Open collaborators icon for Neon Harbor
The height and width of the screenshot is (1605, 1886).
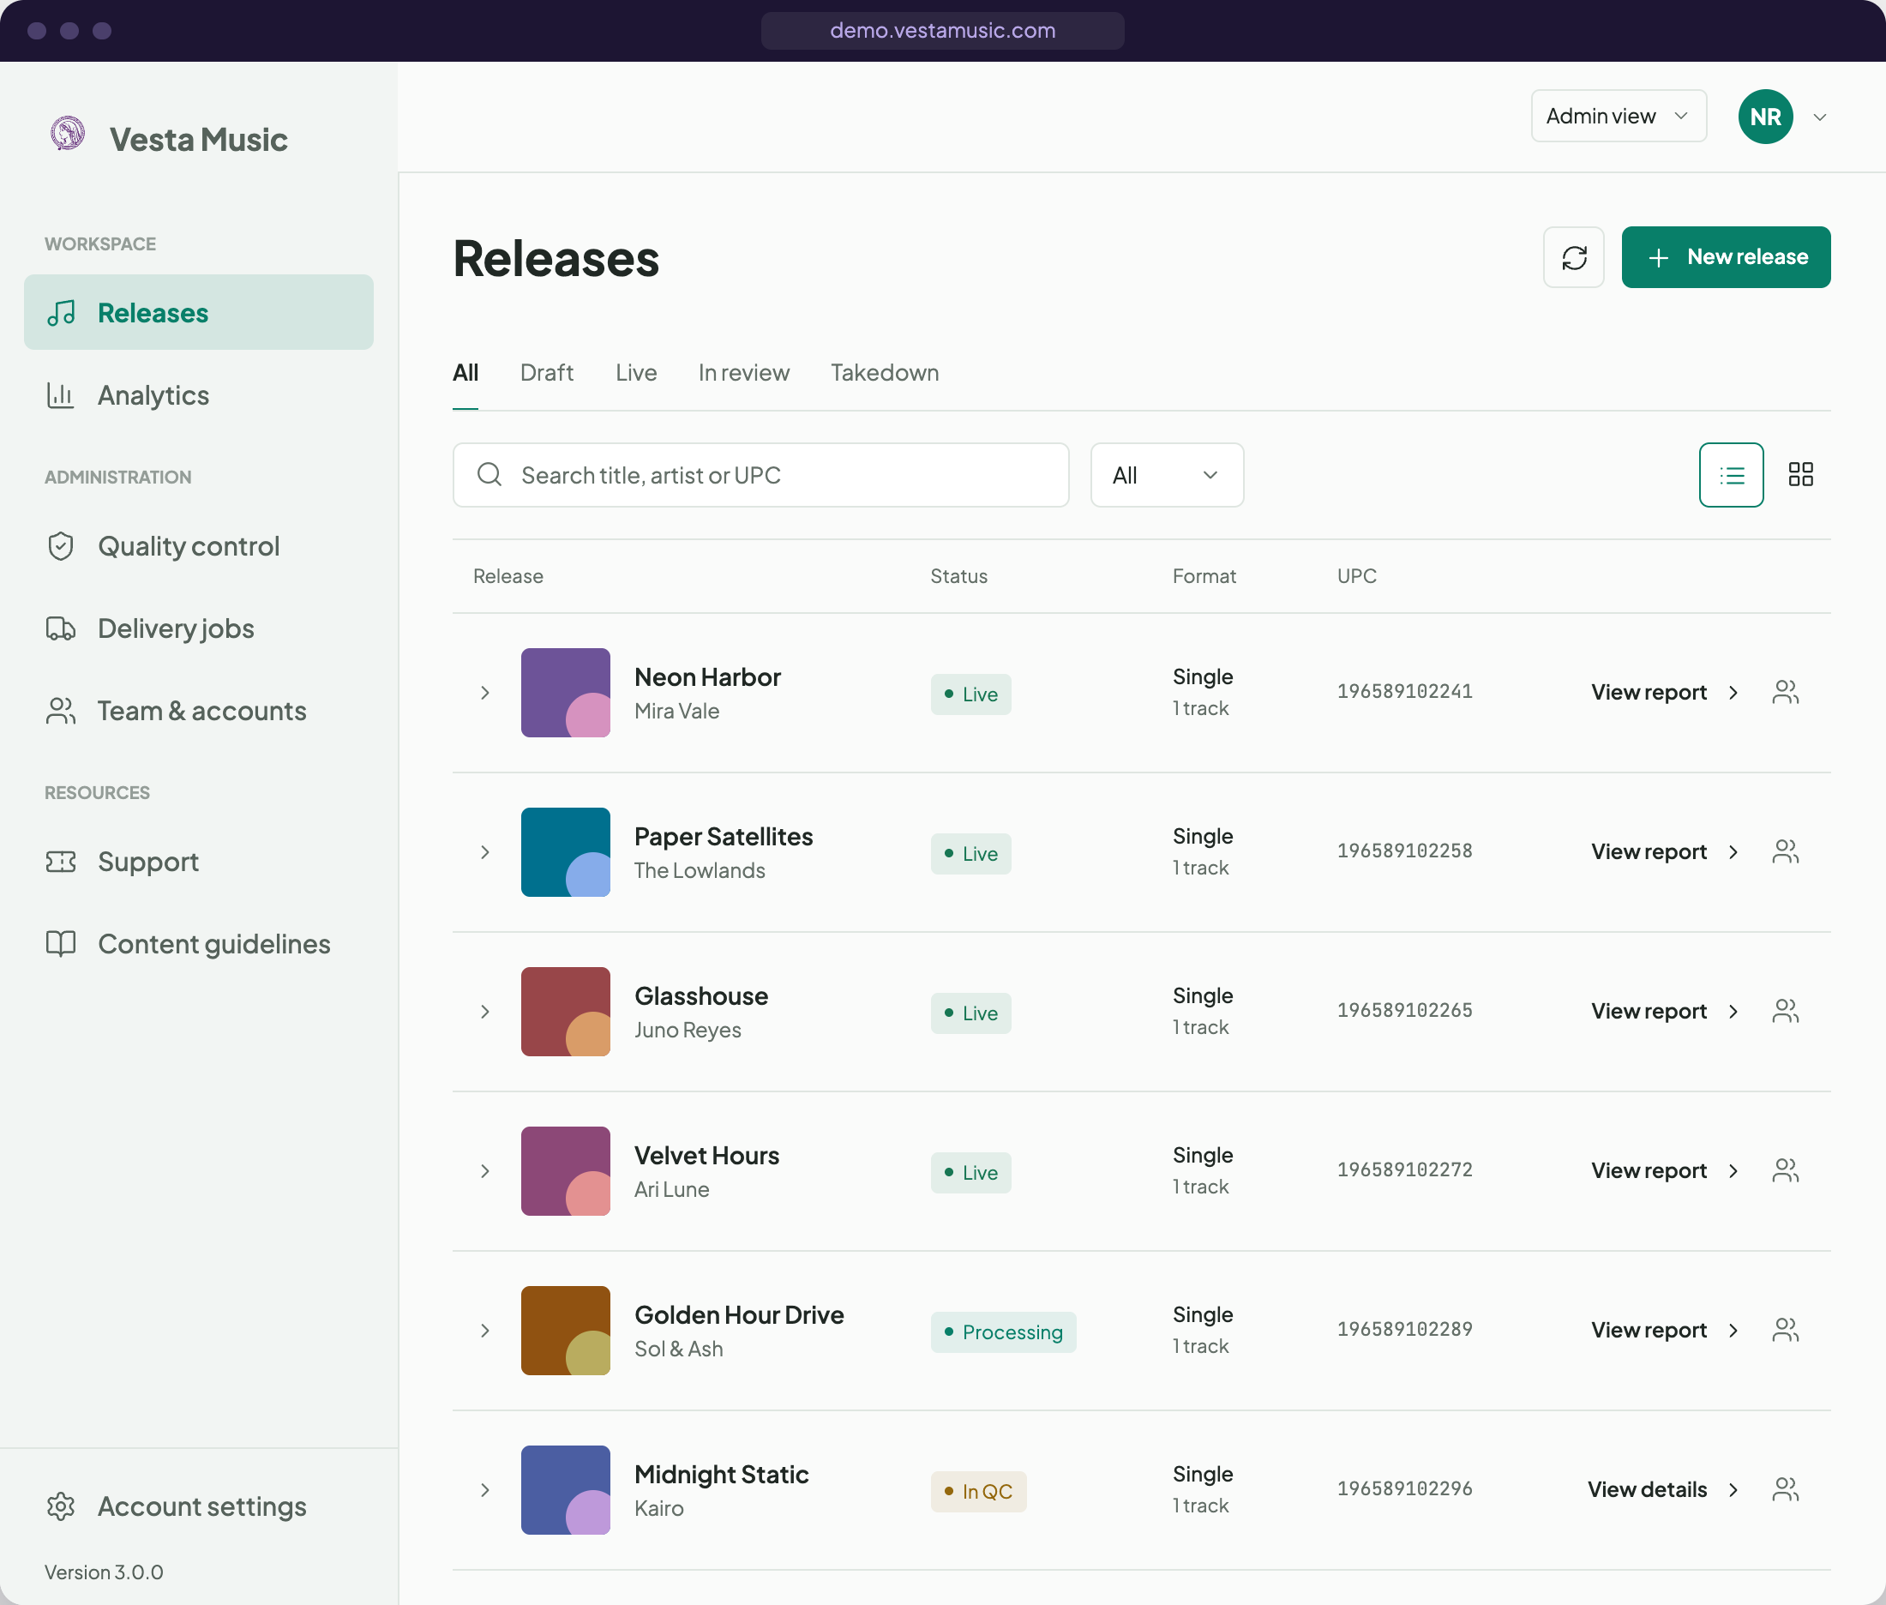(x=1785, y=693)
